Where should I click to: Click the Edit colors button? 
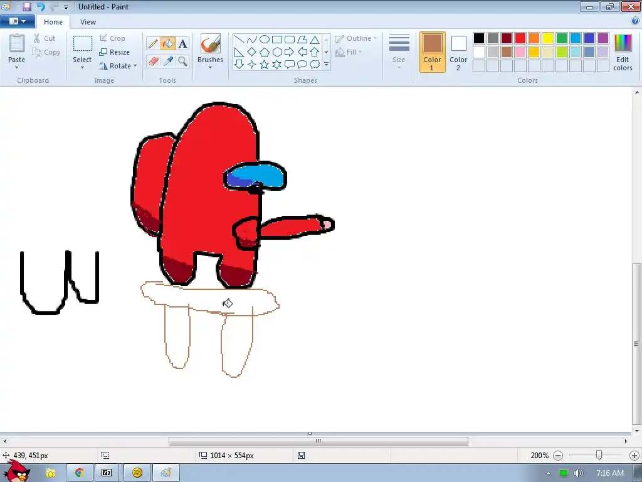click(623, 53)
